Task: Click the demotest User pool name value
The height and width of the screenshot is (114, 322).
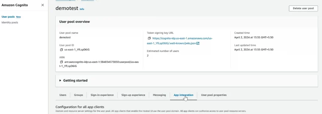Action: 65,37
